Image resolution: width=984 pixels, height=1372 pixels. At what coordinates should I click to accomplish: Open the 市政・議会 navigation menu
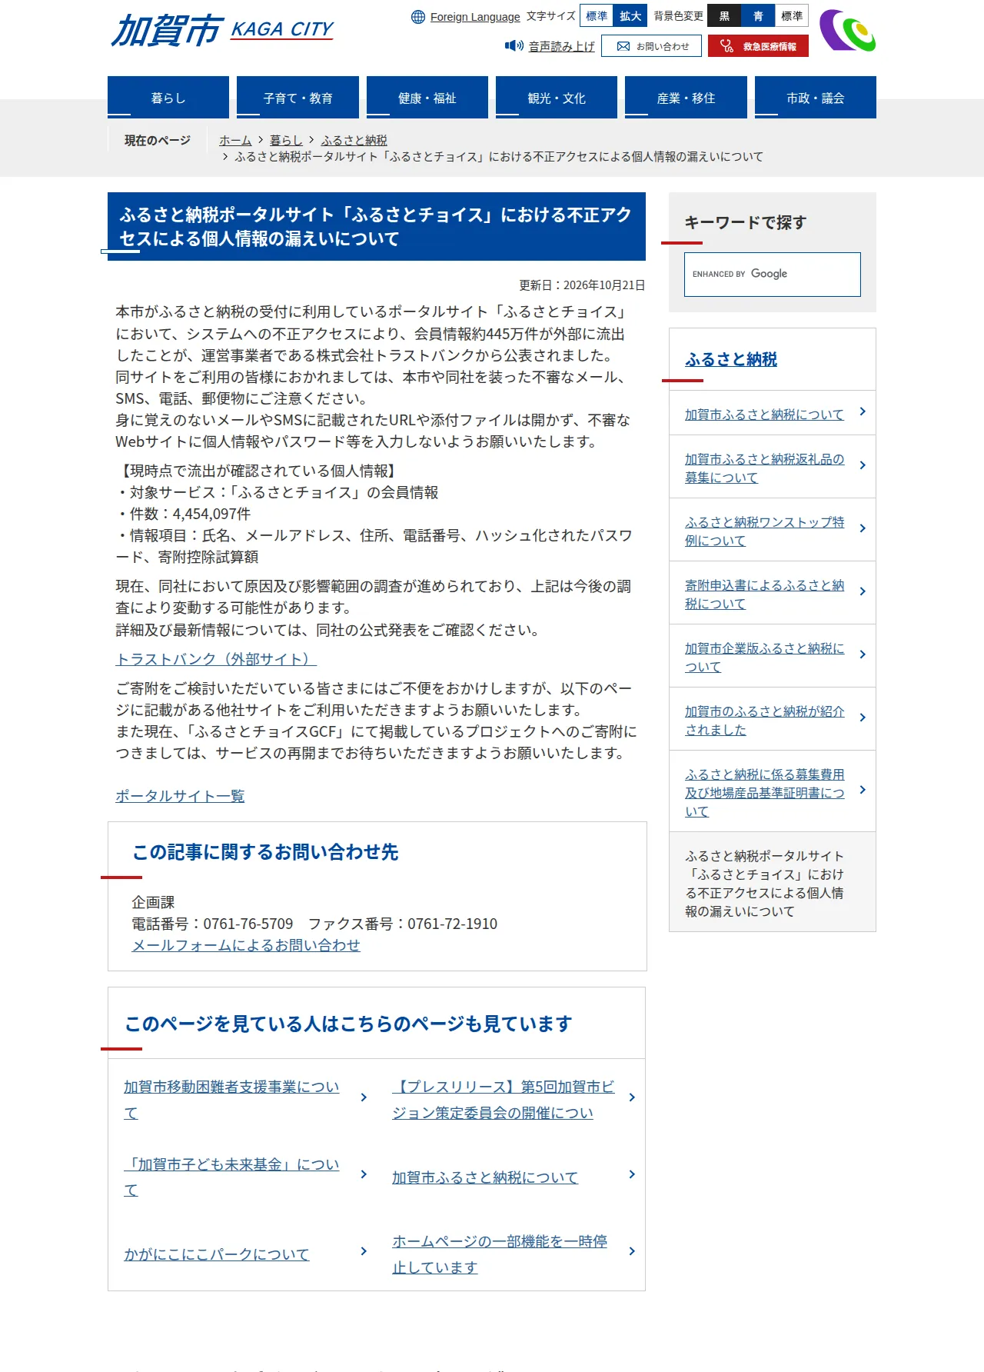[816, 98]
